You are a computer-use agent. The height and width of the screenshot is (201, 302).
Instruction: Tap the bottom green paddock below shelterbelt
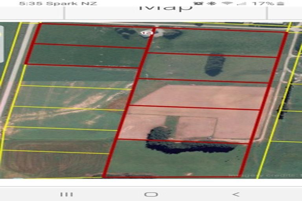[x=173, y=163]
